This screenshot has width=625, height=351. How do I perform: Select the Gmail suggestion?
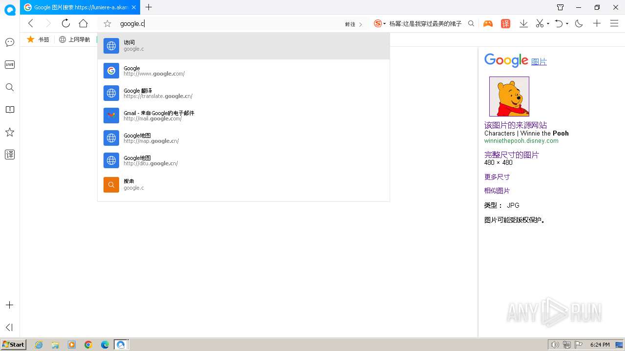[244, 116]
